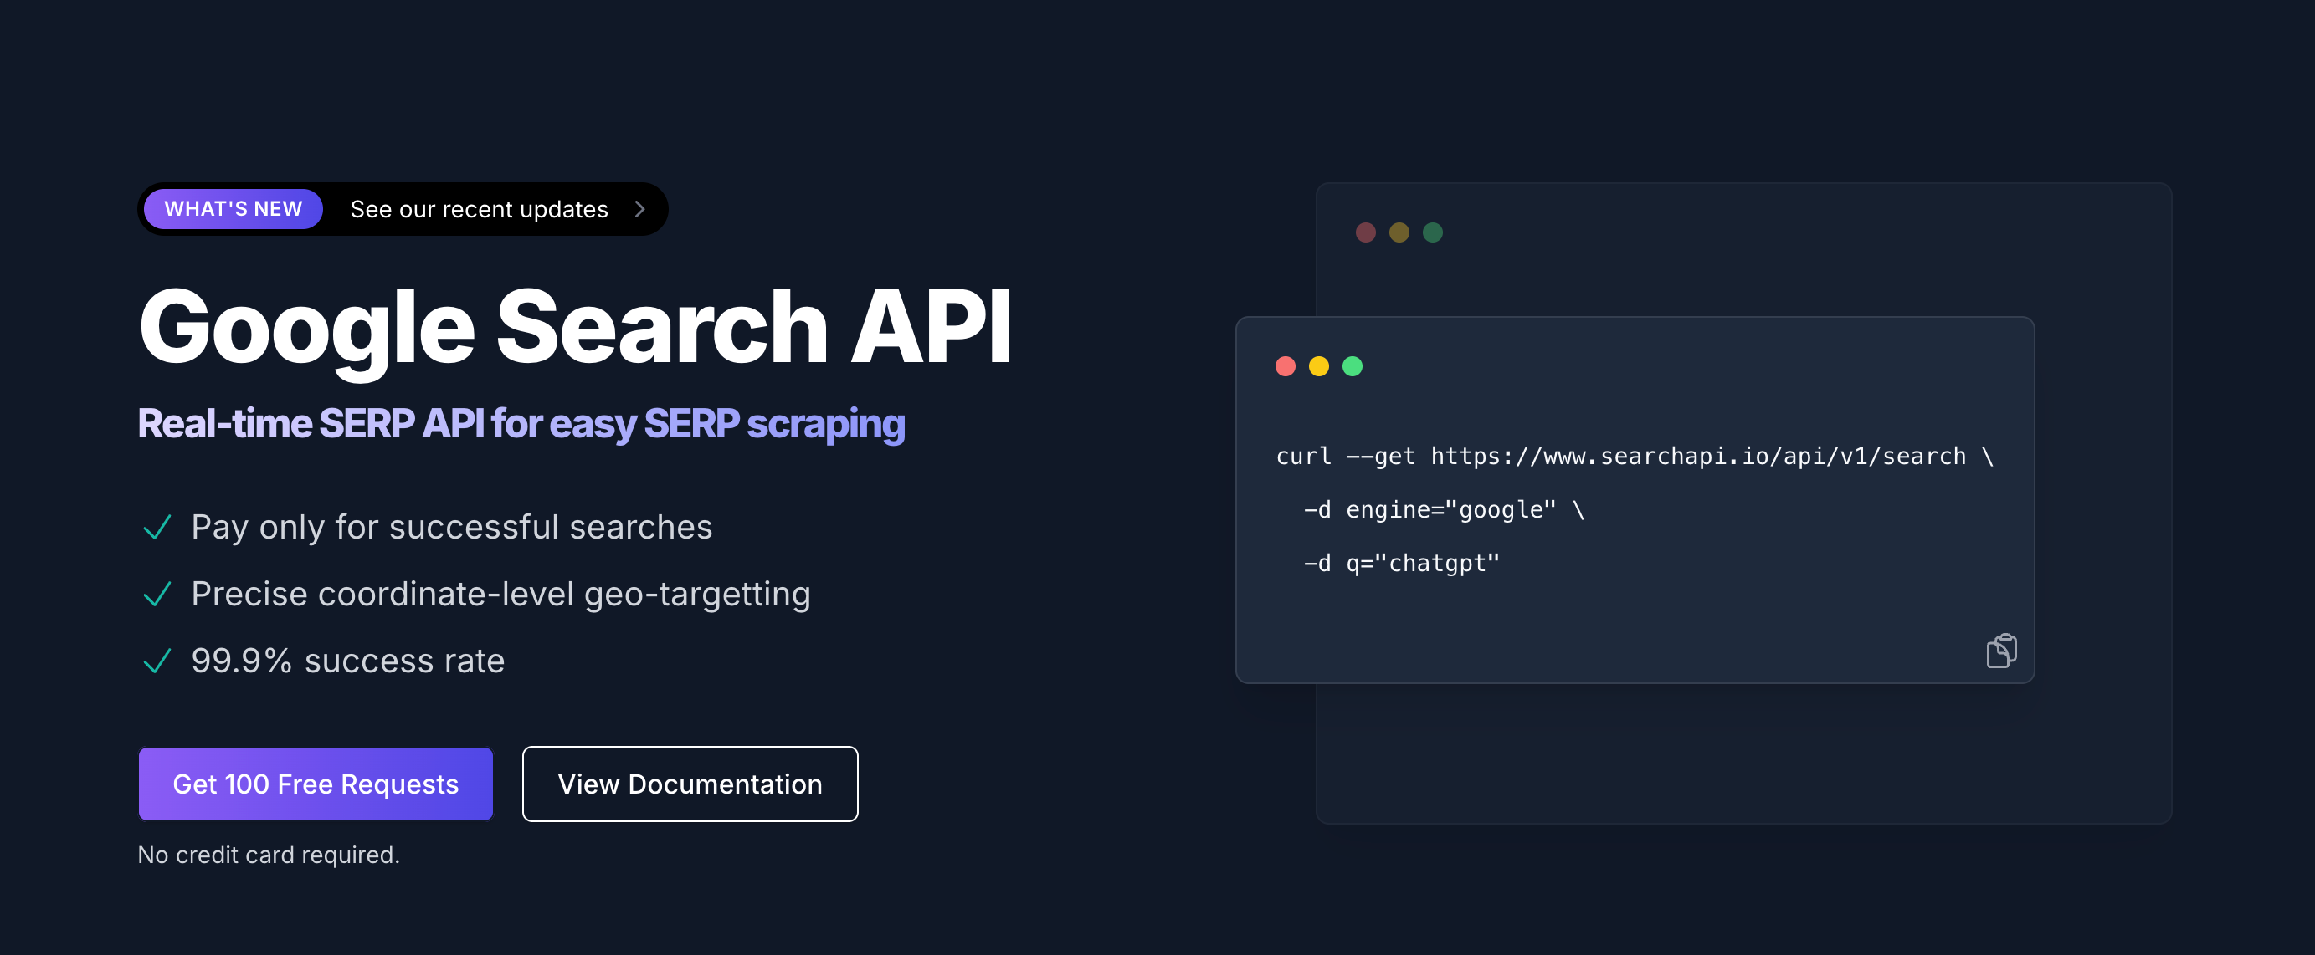Screen dimensions: 2315x955
Task: Click the WHAT'S NEW badge
Action: [x=233, y=209]
